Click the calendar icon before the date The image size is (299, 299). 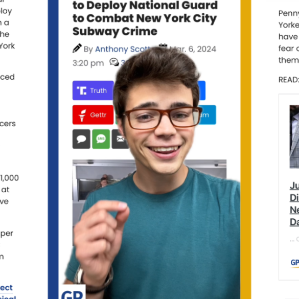click(x=163, y=46)
